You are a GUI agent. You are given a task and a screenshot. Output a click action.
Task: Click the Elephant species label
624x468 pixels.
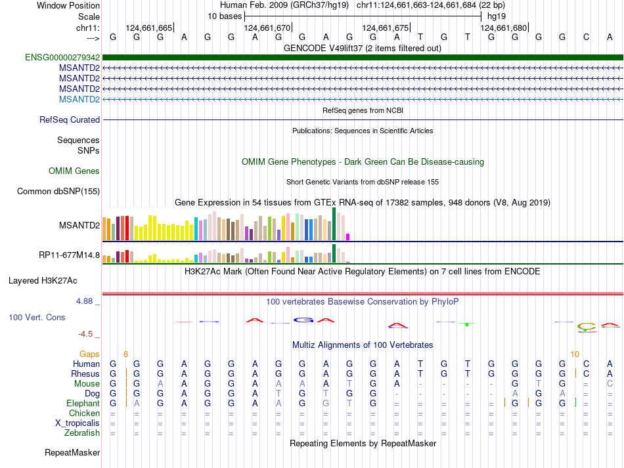tap(83, 403)
